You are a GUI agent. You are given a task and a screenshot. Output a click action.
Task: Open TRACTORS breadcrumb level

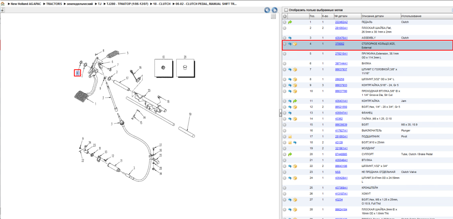pos(54,5)
